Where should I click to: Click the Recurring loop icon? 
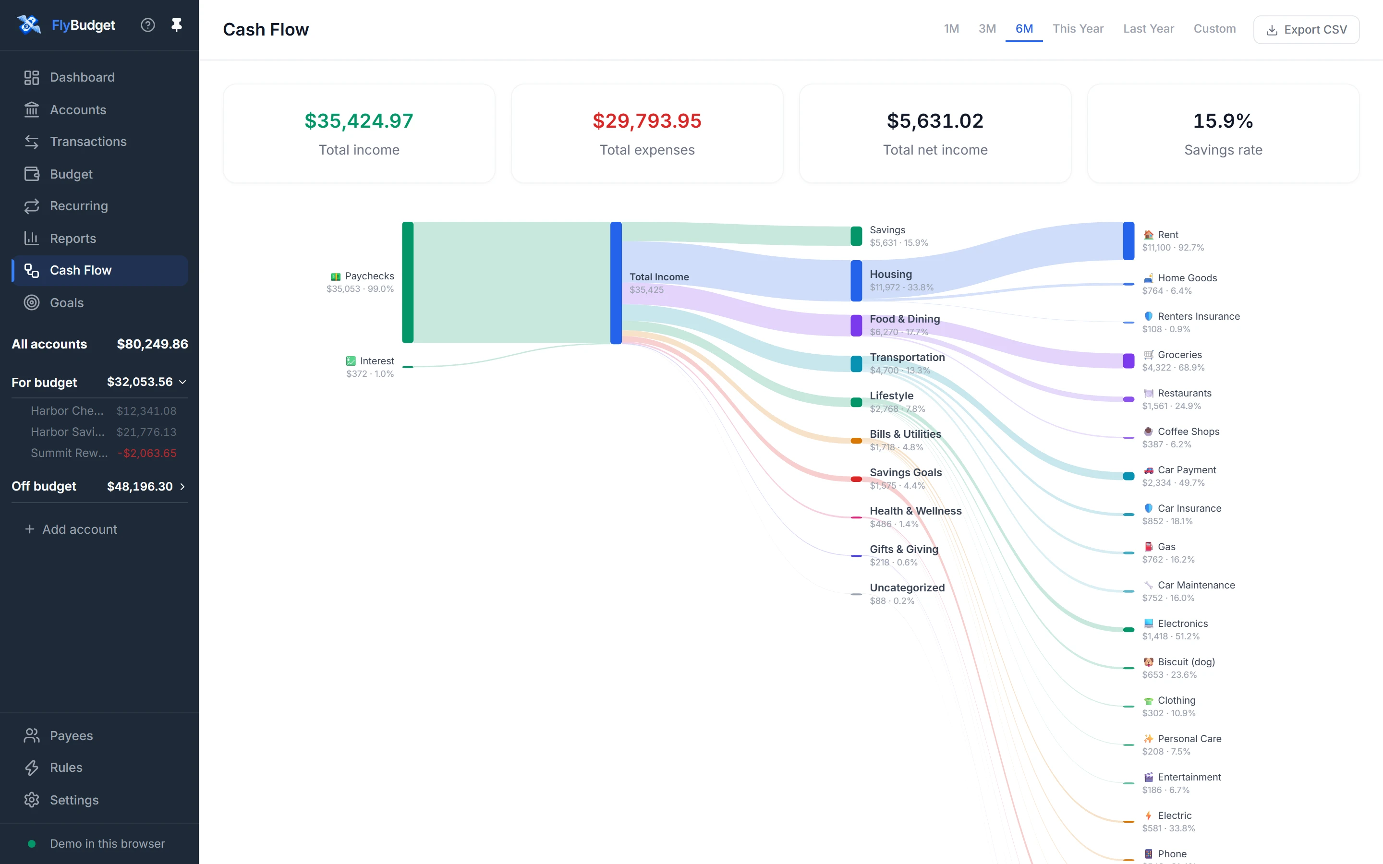(31, 206)
